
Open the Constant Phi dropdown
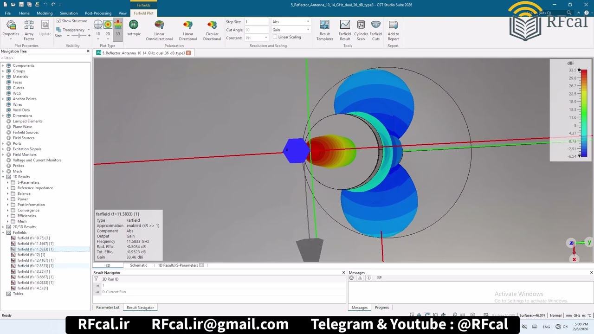coord(256,38)
